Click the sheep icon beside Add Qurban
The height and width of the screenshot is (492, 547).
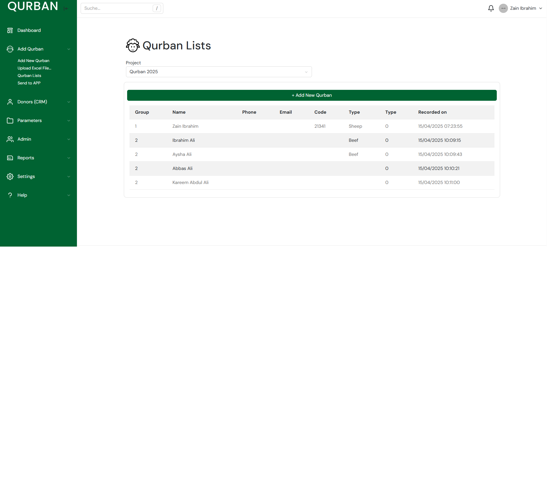[10, 49]
